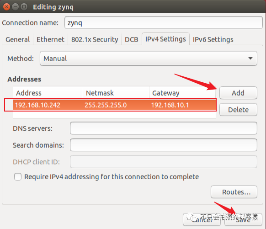Edit the Connection name field
This screenshot has width=266, height=229.
pos(164,22)
